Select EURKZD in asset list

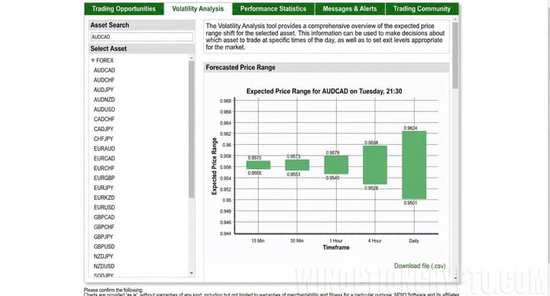coord(104,198)
